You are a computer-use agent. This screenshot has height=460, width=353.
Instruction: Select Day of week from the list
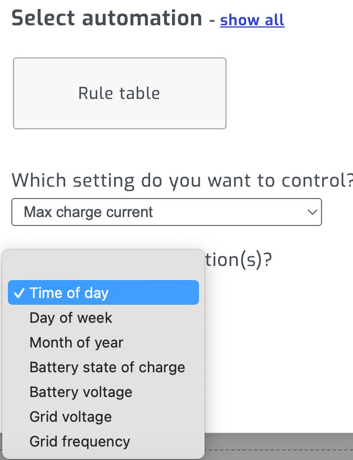click(71, 318)
